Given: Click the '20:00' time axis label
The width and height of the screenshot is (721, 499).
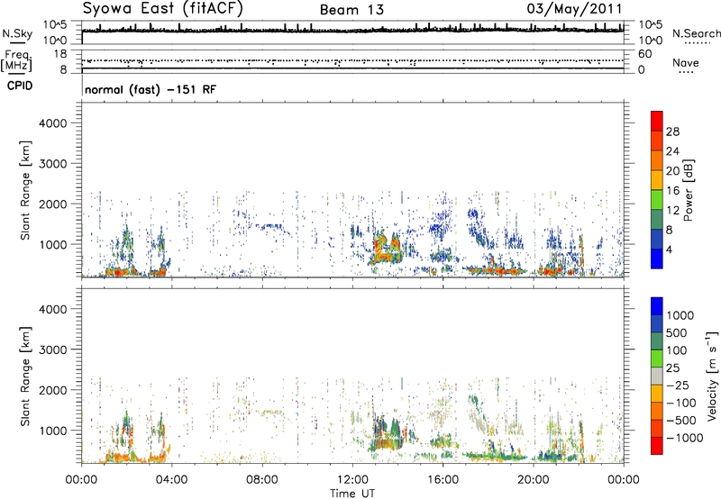Looking at the screenshot, I should tap(534, 480).
